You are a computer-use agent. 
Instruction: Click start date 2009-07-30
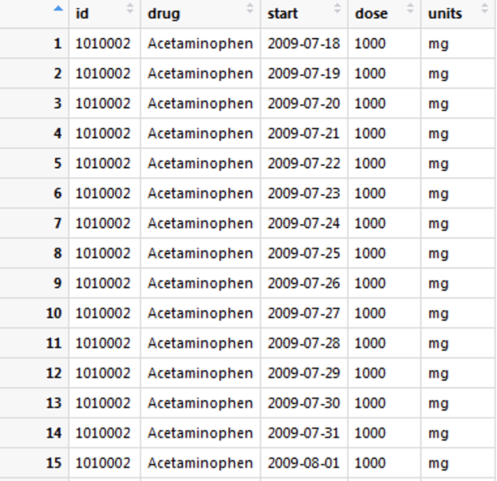point(304,403)
